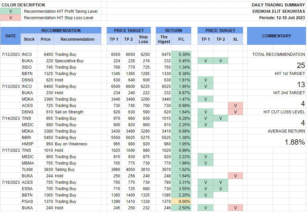The height and width of the screenshot is (212, 307).
Task: Select the 1.88% average return value
Action: (295, 142)
